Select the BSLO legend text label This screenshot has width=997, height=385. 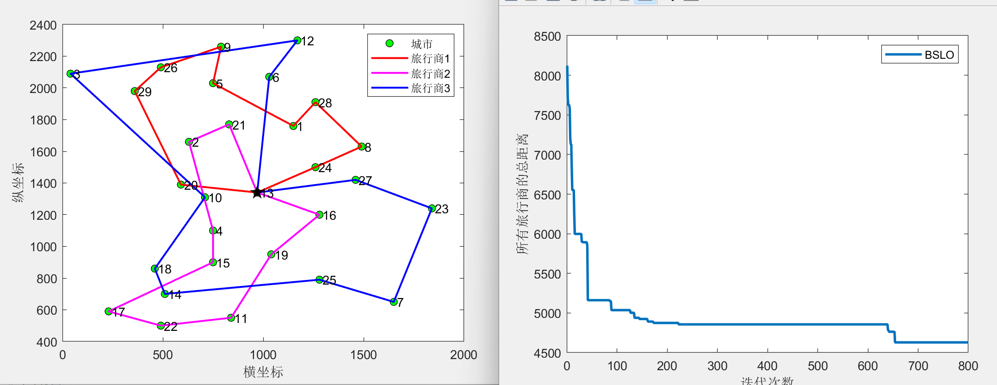click(939, 55)
